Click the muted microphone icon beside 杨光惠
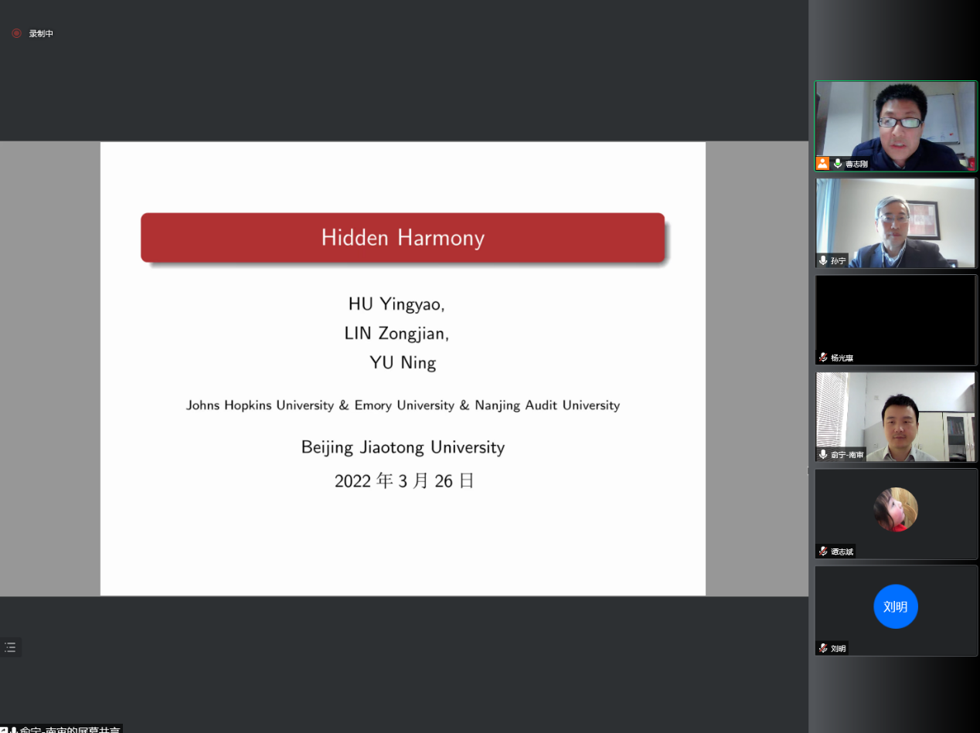The image size is (980, 733). coord(824,358)
